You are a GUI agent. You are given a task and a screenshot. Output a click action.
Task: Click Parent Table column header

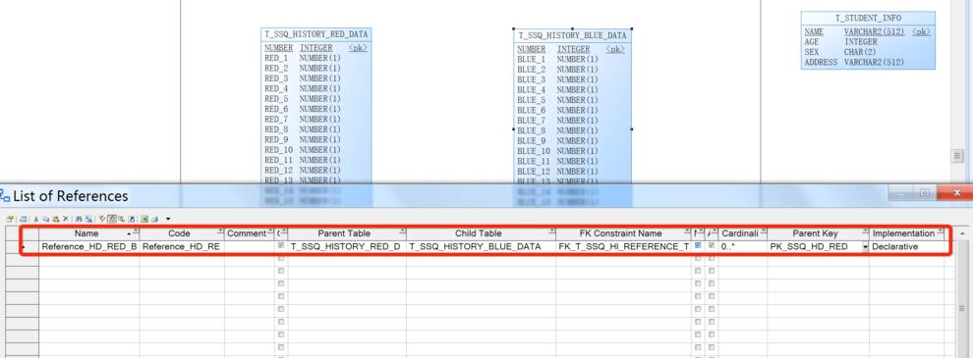click(344, 233)
